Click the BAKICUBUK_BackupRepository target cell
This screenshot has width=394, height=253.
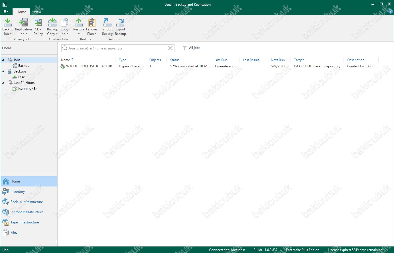[317, 66]
